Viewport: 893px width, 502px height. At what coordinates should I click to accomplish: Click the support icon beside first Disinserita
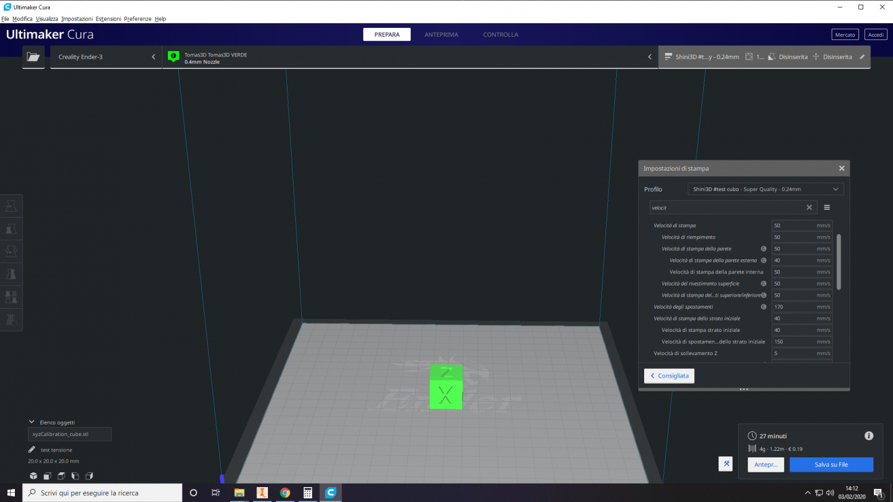pos(772,57)
